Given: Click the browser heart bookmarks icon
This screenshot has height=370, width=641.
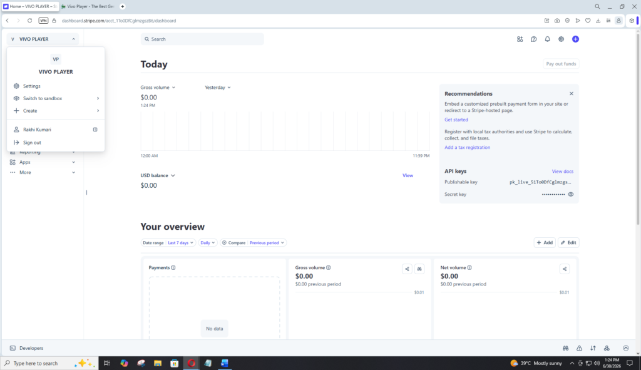Looking at the screenshot, I should tap(588, 21).
